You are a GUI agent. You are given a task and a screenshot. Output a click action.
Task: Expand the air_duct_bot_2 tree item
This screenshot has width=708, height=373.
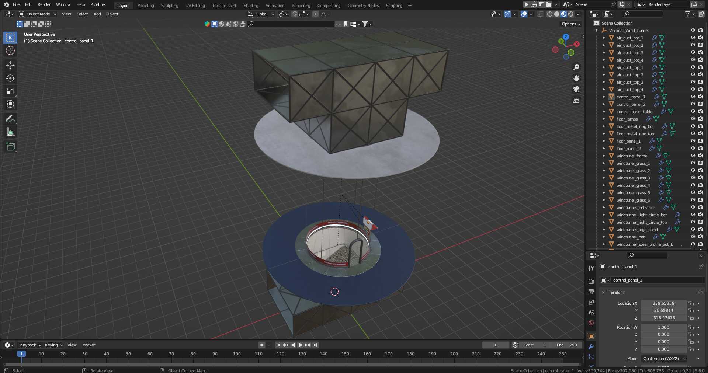(604, 45)
